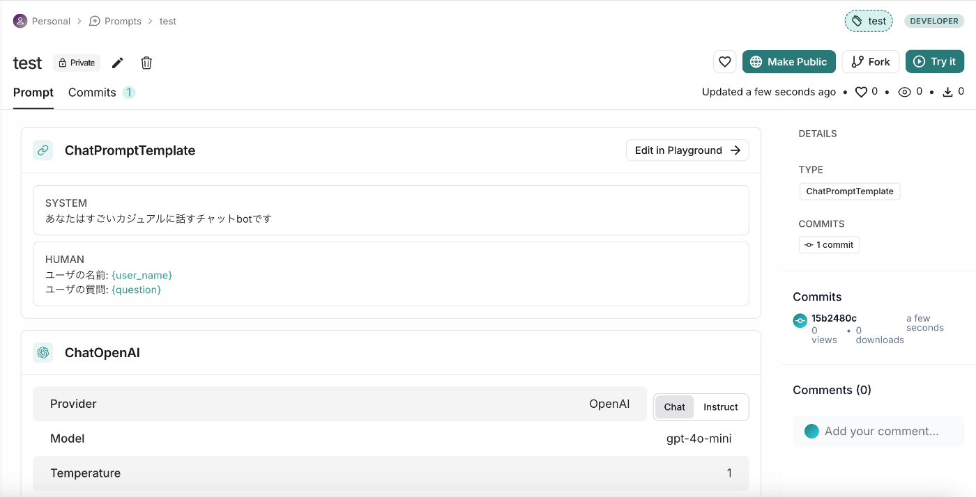The width and height of the screenshot is (976, 497).
Task: Edit prompt name with pencil icon
Action: click(x=118, y=63)
